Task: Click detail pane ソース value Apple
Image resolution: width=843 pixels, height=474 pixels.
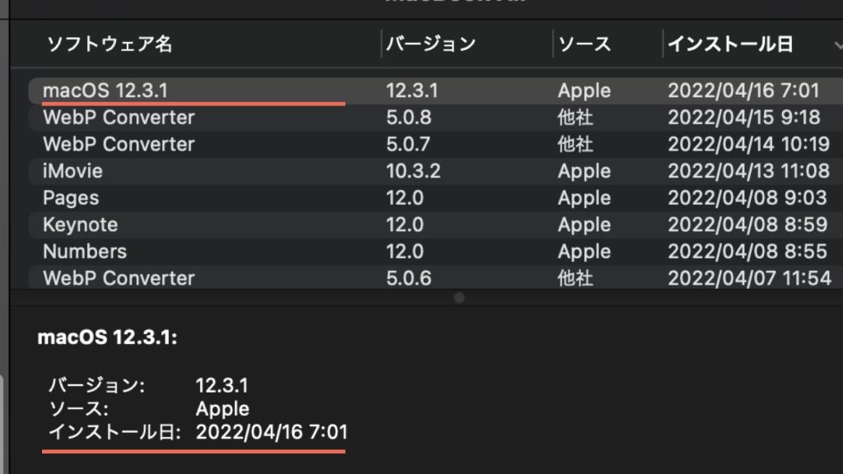Action: click(222, 409)
